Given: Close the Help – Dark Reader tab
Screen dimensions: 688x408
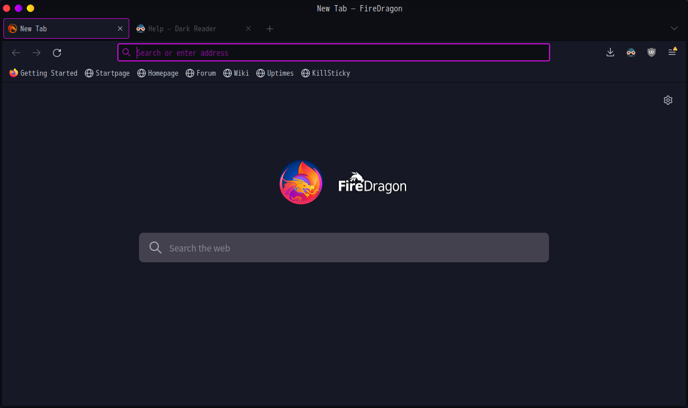Looking at the screenshot, I should (248, 28).
